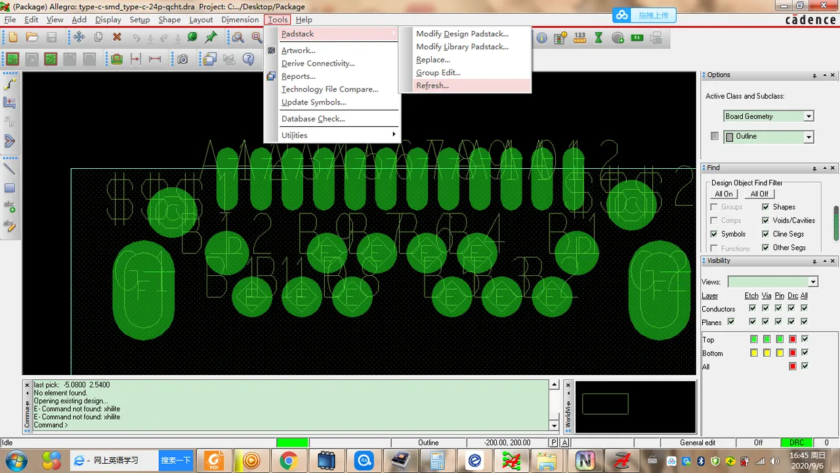
Task: Click the Bottom layer Etch yellow swatch
Action: pyautogui.click(x=753, y=353)
